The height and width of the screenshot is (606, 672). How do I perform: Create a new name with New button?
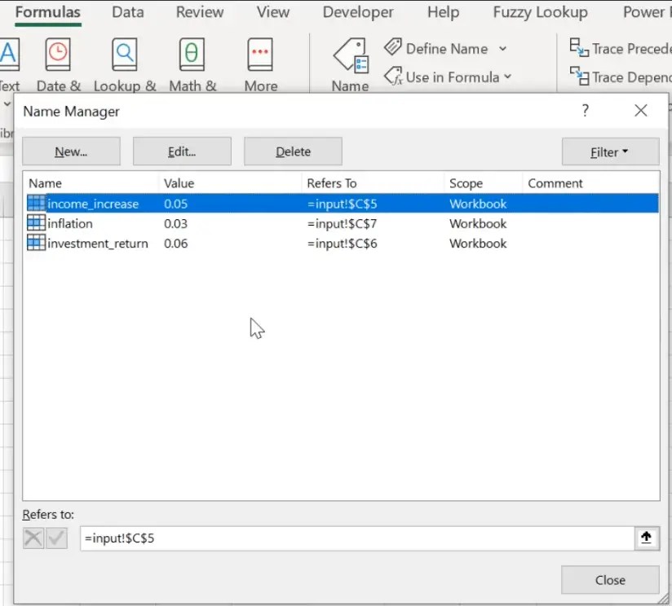click(x=71, y=151)
